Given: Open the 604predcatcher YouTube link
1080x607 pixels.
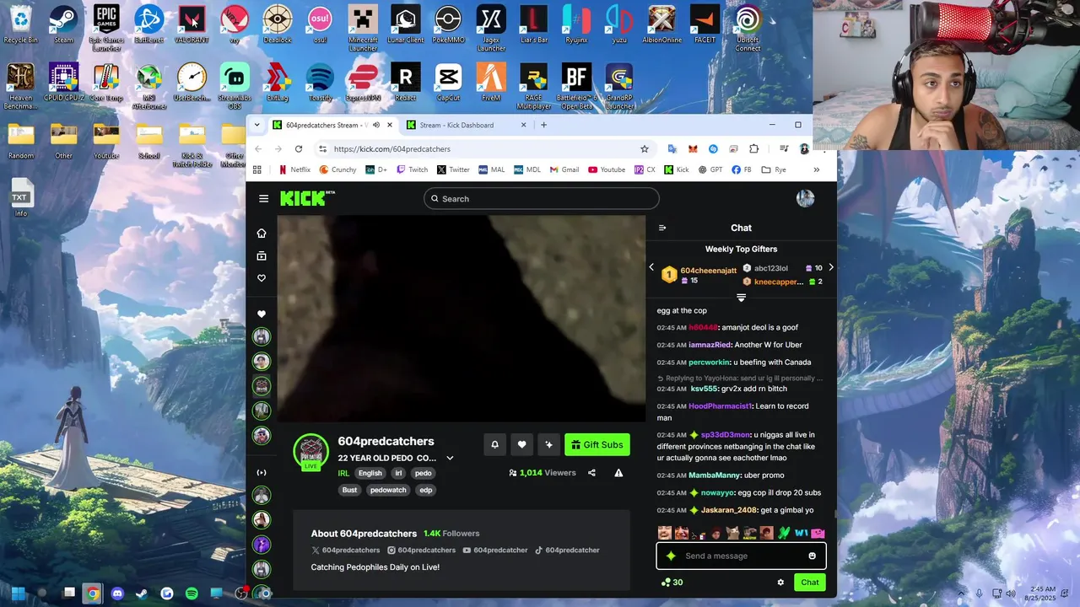Looking at the screenshot, I should 495,551.
